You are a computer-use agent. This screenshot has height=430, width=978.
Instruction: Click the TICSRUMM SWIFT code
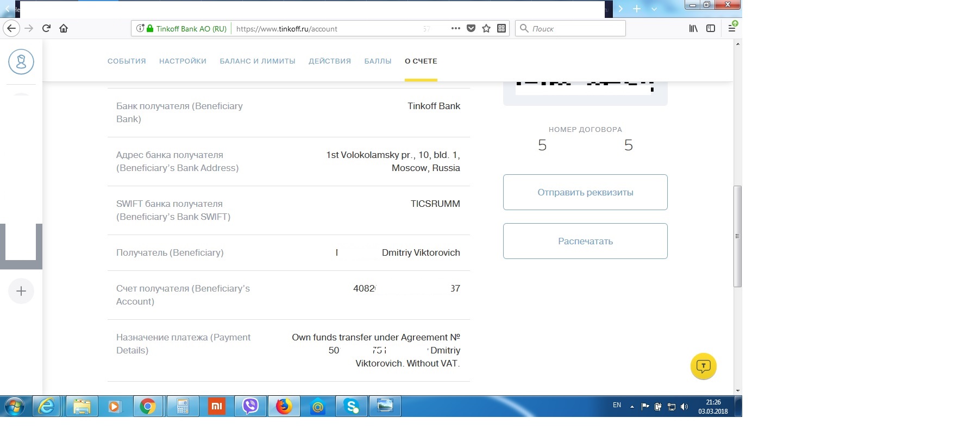point(435,204)
